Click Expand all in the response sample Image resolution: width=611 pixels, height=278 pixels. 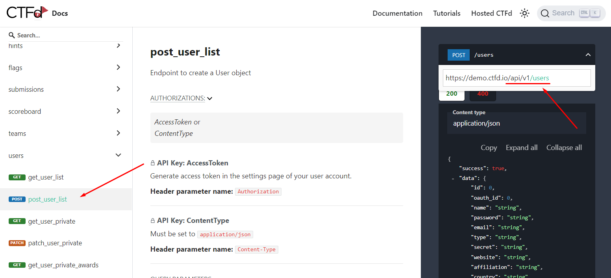(521, 148)
